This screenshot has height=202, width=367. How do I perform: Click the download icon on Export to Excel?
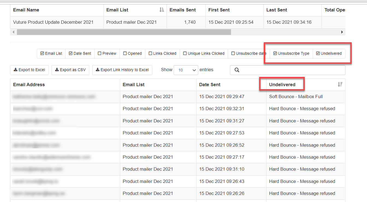tap(15, 70)
